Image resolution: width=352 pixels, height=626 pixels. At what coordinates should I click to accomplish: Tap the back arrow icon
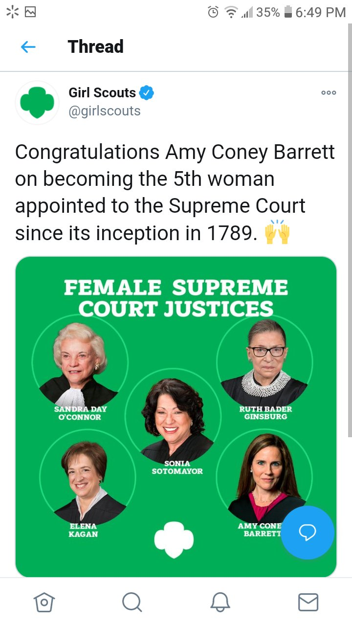[x=28, y=47]
